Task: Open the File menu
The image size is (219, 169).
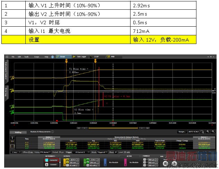Action: coord(13,57)
